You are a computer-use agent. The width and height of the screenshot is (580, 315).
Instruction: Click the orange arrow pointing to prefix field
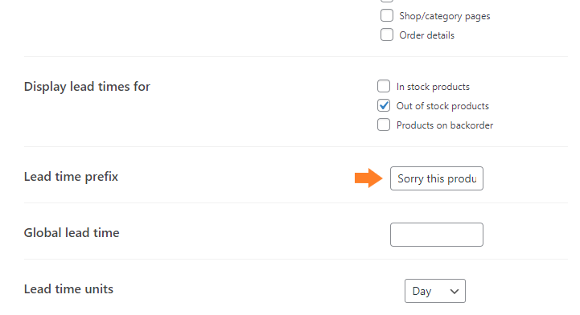point(368,178)
